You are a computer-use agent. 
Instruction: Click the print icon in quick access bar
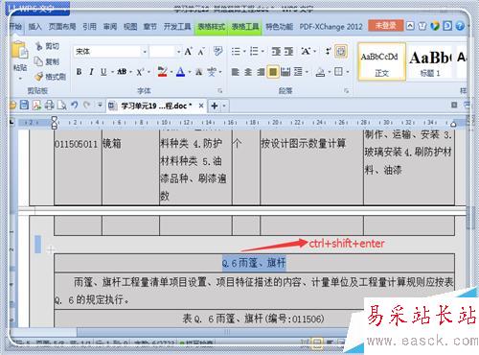(49, 105)
